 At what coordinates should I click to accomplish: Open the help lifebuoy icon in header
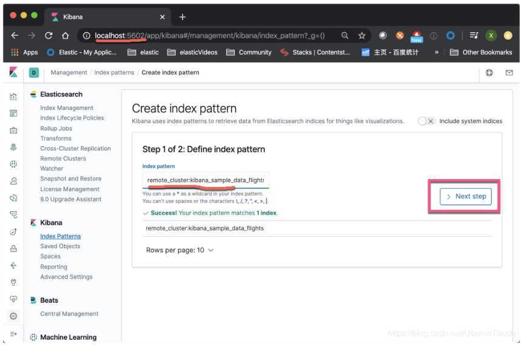click(x=489, y=72)
